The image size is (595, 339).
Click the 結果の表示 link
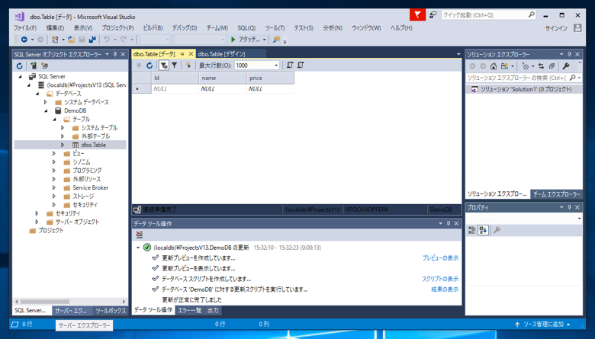point(445,289)
